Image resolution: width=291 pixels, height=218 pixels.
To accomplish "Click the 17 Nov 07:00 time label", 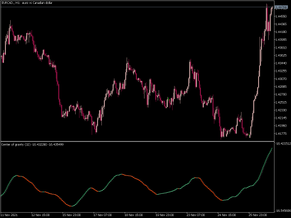I will 102,215.
